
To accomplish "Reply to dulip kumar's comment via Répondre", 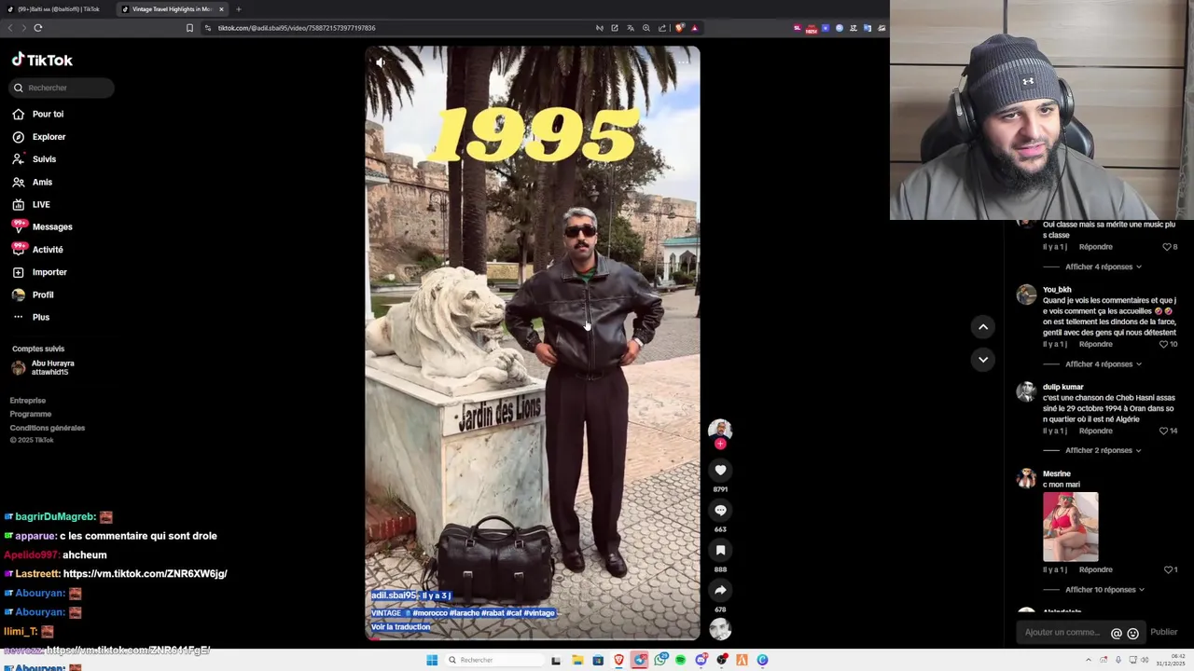I will pyautogui.click(x=1096, y=431).
